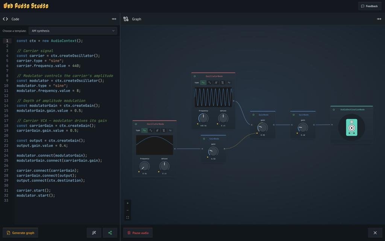Image resolution: width=385 pixels, height=241 pixels.
Task: Toggle the power icon on top OscillatorNode header
Action: (x=195, y=76)
